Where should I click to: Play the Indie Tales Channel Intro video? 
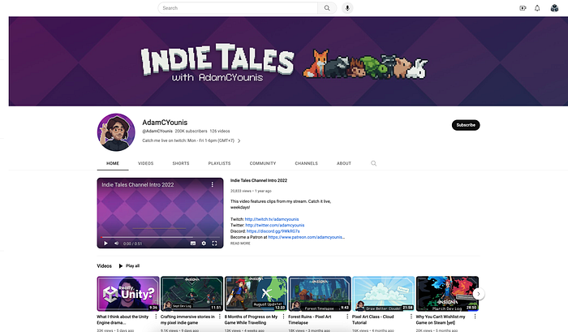pos(105,244)
